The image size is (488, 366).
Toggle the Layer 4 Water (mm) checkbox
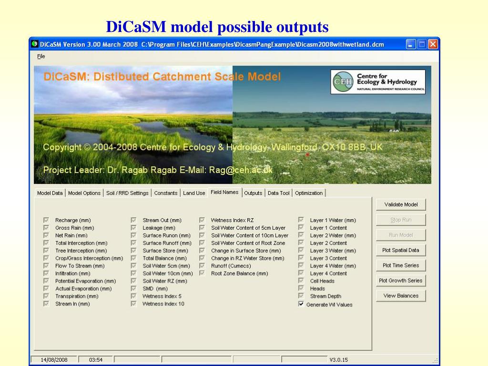pyautogui.click(x=301, y=265)
